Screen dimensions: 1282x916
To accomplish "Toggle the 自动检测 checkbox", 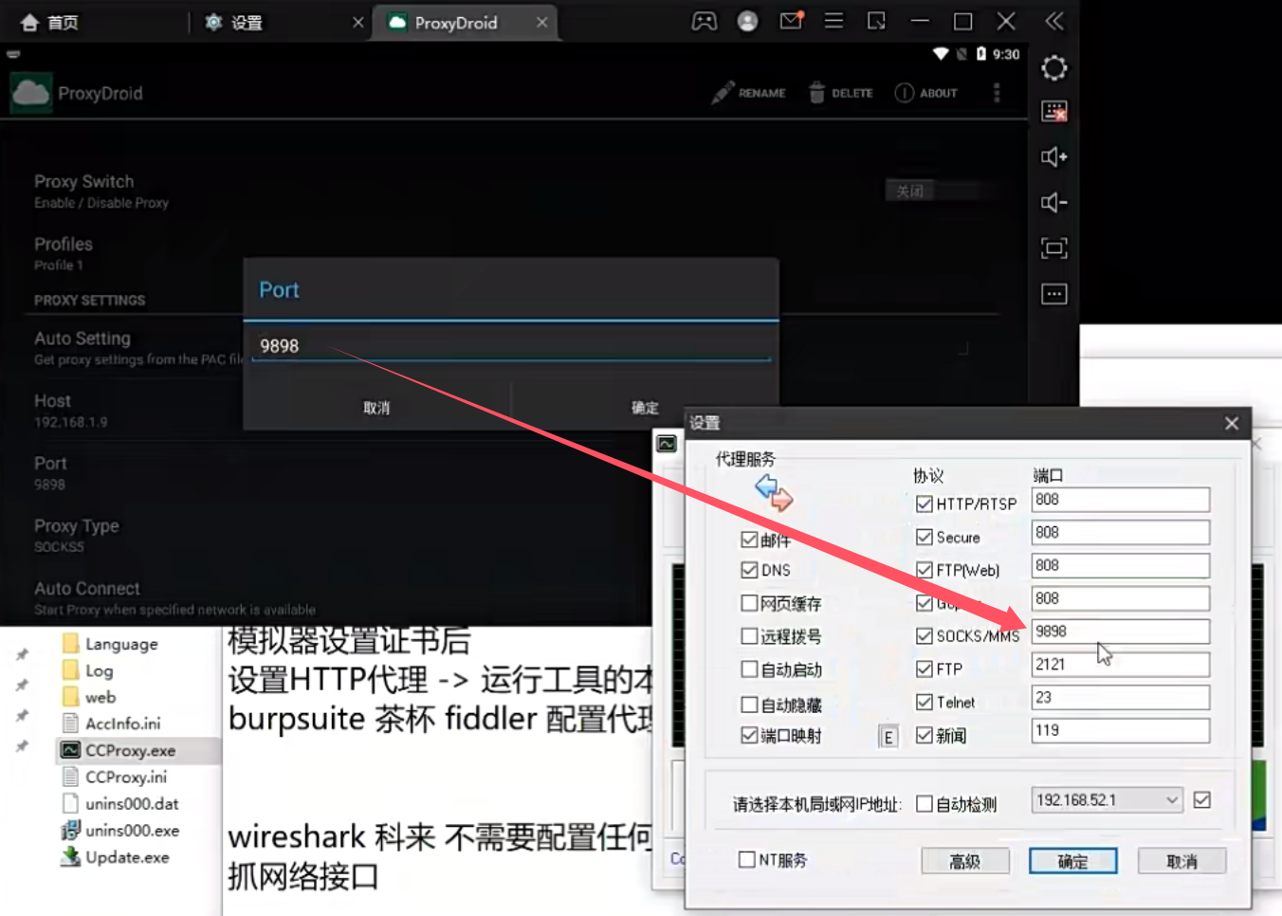I will pyautogui.click(x=925, y=804).
